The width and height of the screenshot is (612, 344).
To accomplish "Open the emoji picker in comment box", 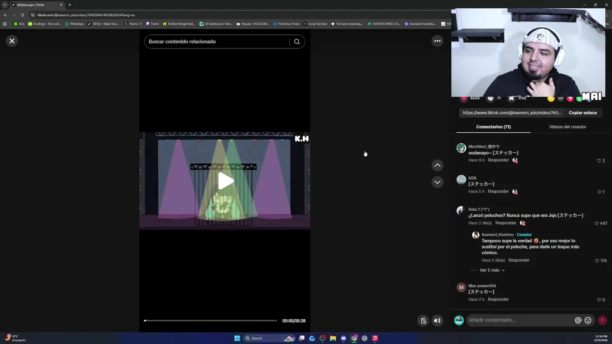I will [588, 321].
